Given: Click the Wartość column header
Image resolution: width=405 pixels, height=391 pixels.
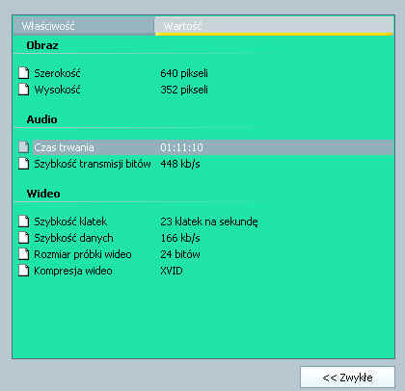Looking at the screenshot, I should click(x=274, y=26).
